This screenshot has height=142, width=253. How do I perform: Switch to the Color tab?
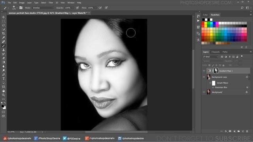tap(205, 15)
